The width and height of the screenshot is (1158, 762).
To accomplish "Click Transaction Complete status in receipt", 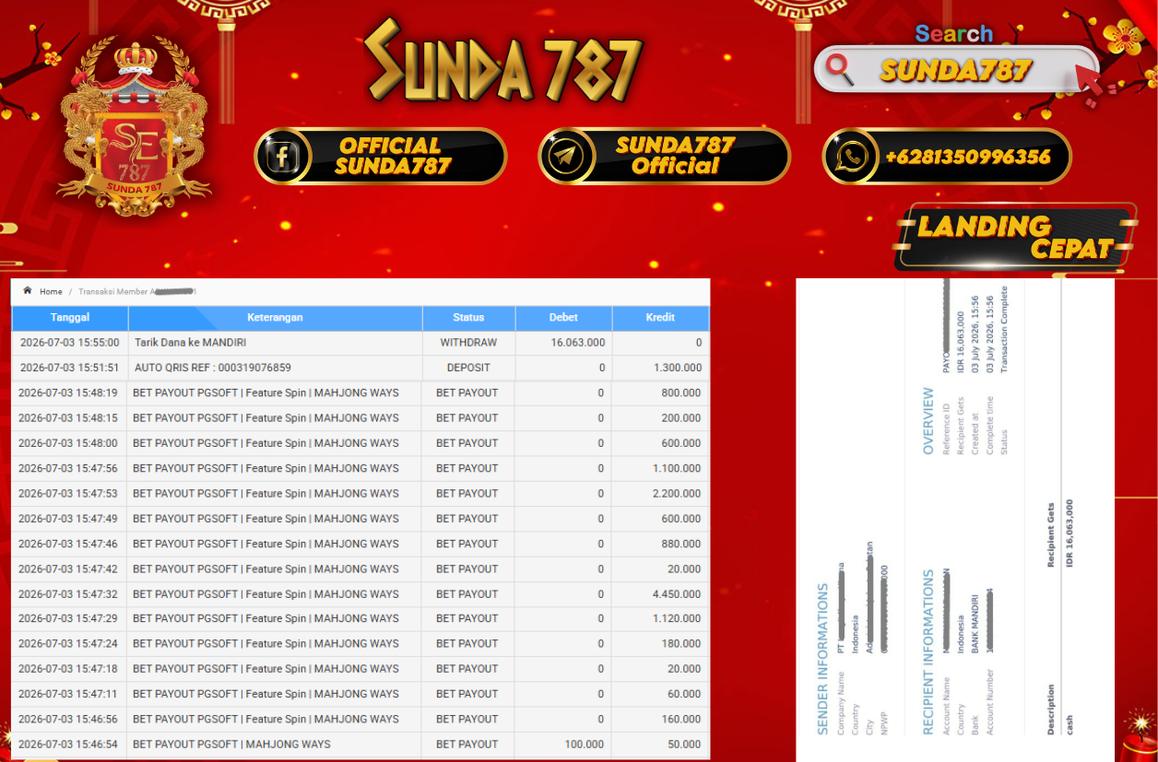I will point(1004,329).
